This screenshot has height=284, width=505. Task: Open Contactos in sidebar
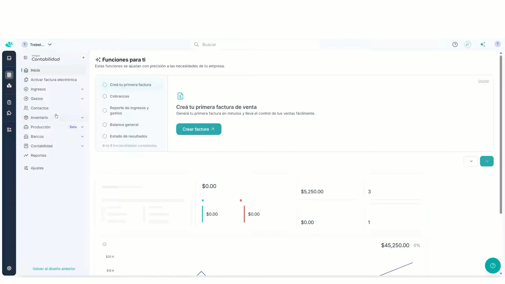(x=54, y=108)
